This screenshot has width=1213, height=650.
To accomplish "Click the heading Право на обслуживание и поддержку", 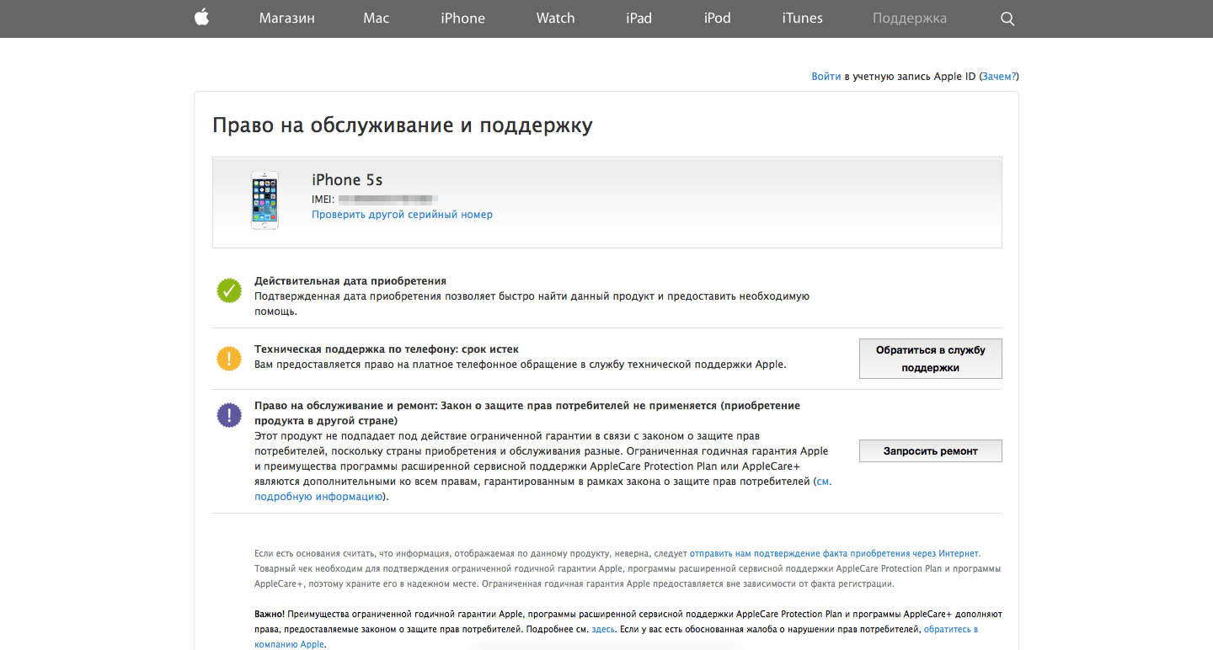I will pyautogui.click(x=403, y=126).
